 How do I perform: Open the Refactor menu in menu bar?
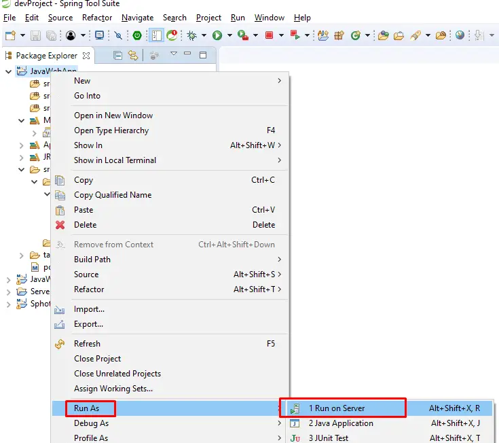pyautogui.click(x=97, y=18)
